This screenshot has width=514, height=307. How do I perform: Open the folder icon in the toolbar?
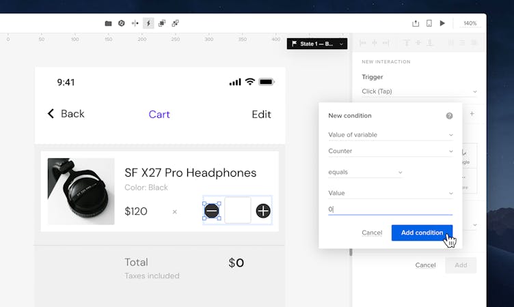point(108,23)
